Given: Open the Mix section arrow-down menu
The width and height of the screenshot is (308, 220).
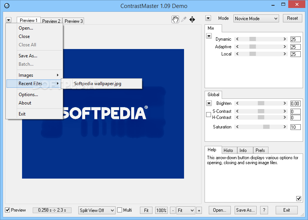Looking at the screenshot, I should tap(209, 36).
